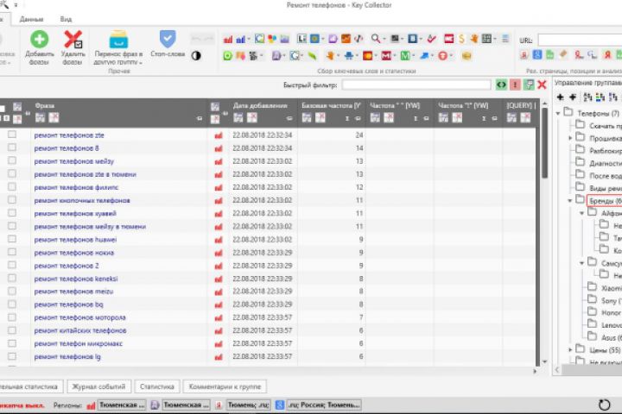Screen dimensions: 622x414
Task: Click the green leaf toolbar icon
Action: click(312, 56)
